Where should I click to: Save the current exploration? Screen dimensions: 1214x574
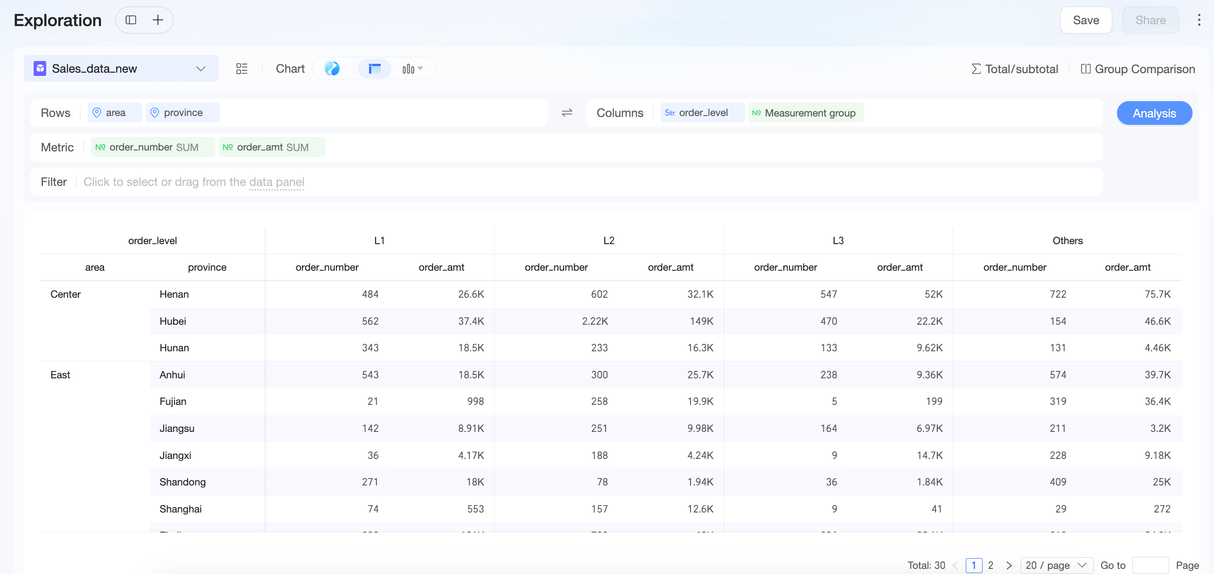[1086, 20]
